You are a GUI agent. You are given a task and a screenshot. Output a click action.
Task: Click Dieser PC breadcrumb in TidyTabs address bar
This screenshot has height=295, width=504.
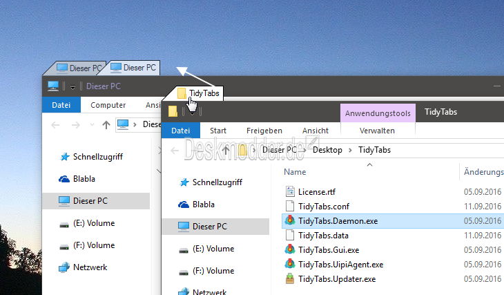[280, 150]
